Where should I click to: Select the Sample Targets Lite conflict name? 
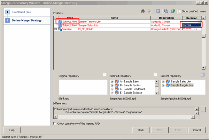tap(90, 22)
